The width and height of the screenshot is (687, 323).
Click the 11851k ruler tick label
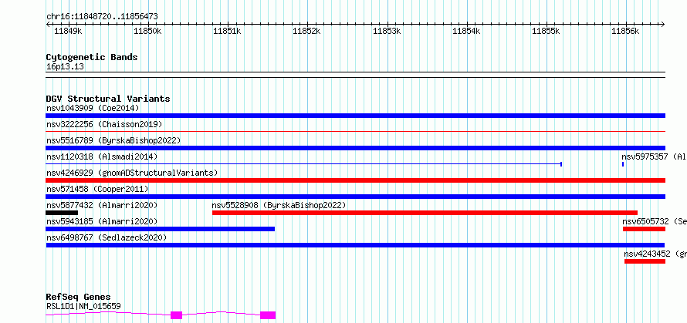[x=227, y=31]
